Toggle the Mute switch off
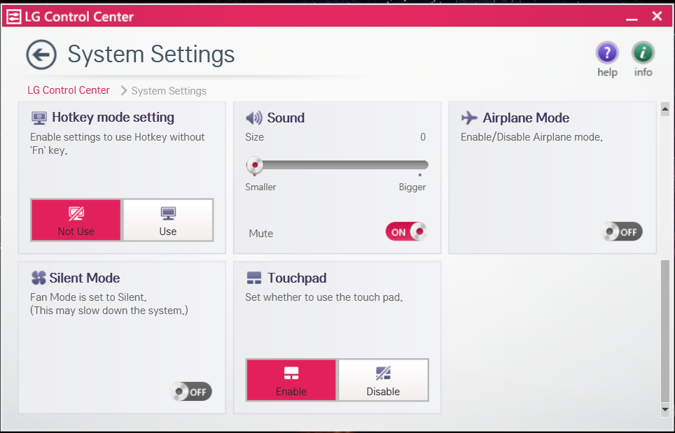 [406, 232]
